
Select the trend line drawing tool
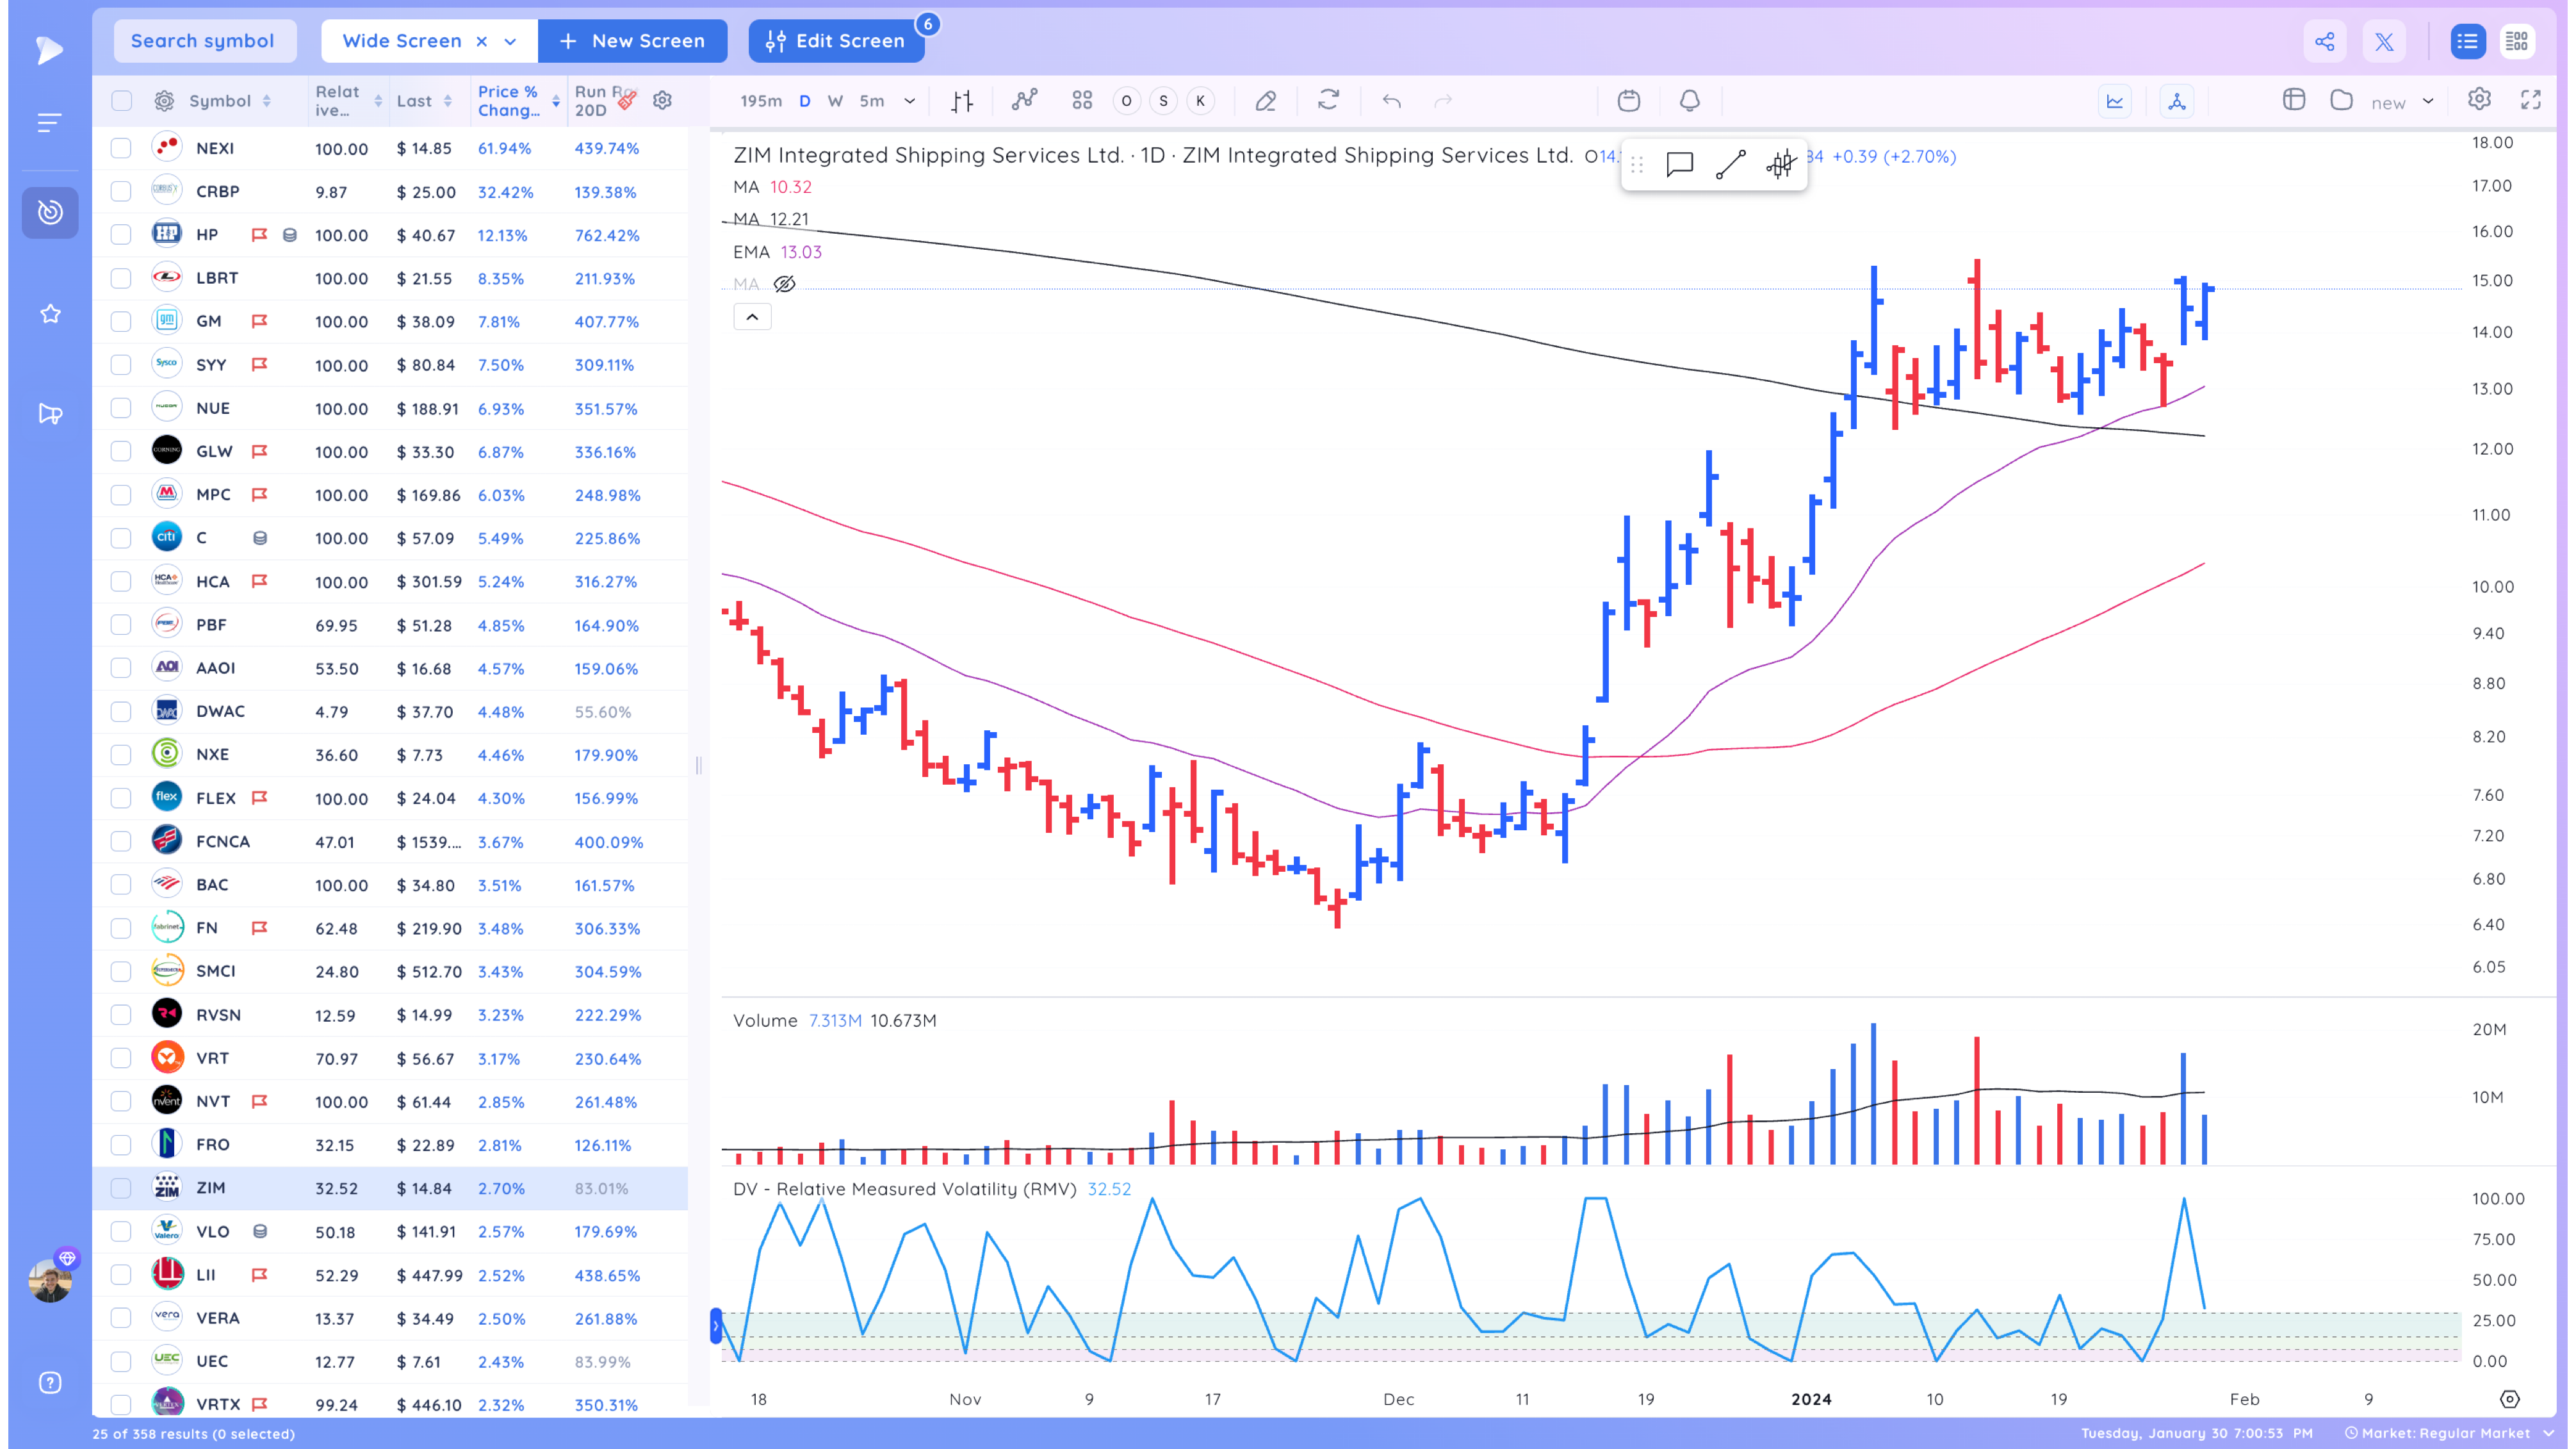(x=1730, y=164)
